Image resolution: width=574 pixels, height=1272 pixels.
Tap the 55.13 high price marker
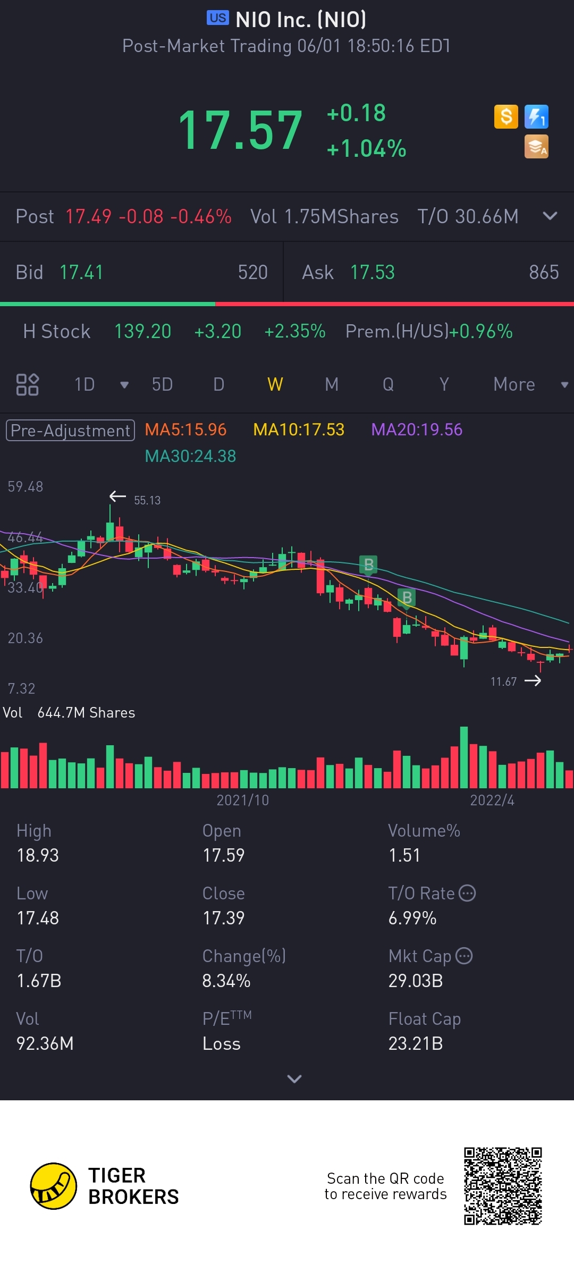point(147,500)
